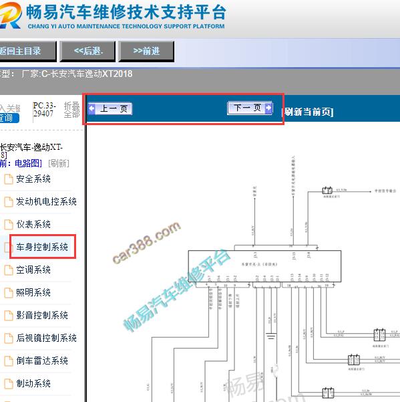Click the wiring diagram main switch box

pyautogui.click(x=264, y=266)
